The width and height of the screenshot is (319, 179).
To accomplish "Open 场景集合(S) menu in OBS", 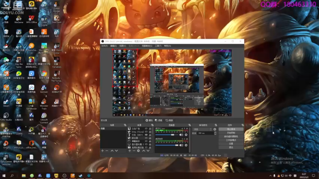I will point(147,46).
